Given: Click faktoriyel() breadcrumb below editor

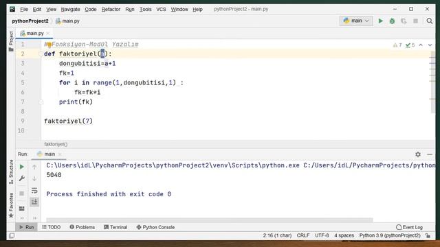Looking at the screenshot, I should (56, 144).
